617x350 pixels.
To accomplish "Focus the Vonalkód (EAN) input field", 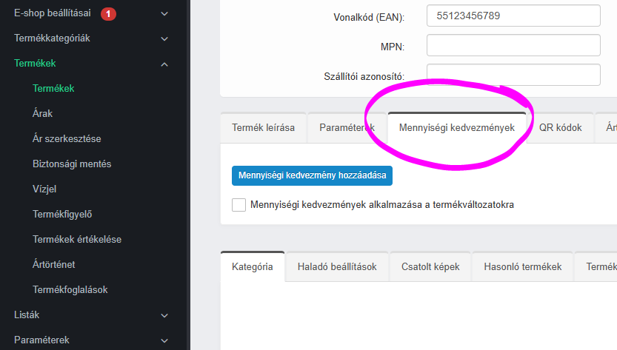I will pos(513,16).
